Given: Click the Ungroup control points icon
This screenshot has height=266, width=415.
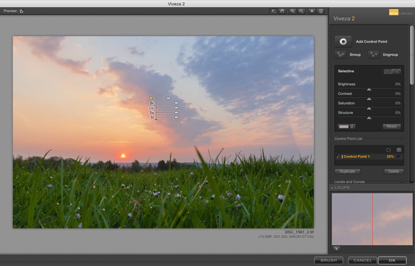Looking at the screenshot, I should (373, 55).
